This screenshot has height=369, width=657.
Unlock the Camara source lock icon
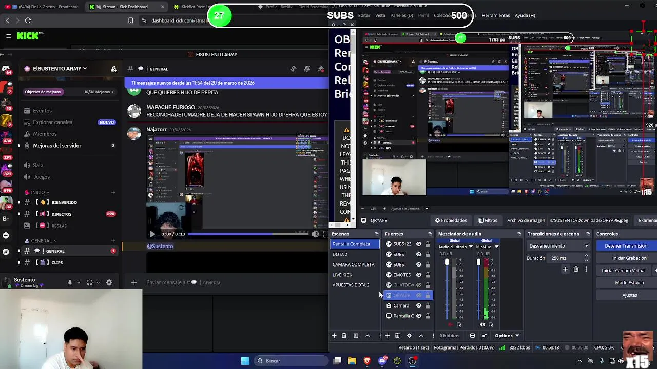pyautogui.click(x=428, y=305)
